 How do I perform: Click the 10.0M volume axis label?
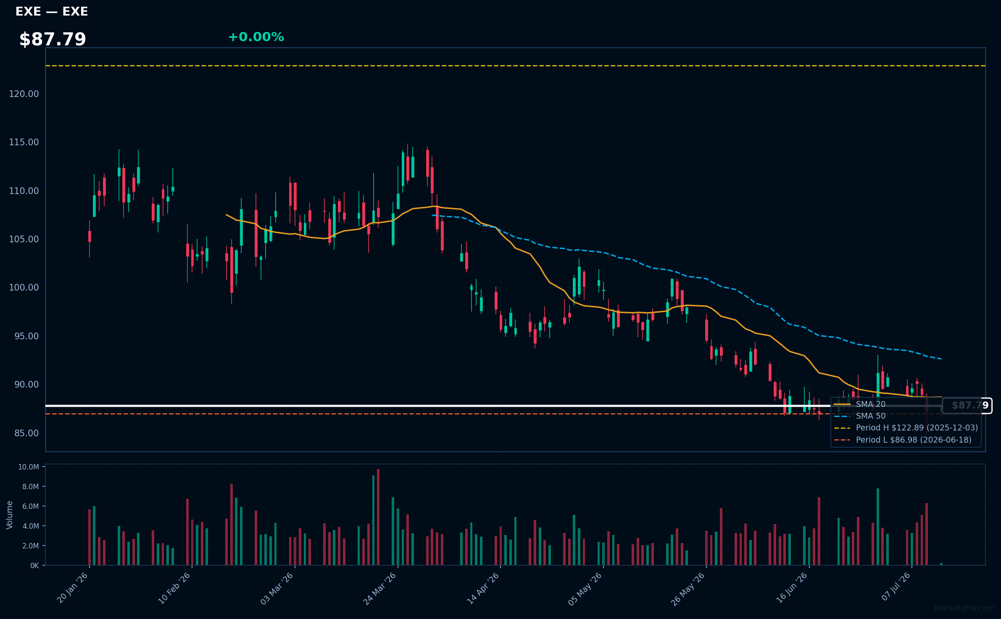coord(29,467)
